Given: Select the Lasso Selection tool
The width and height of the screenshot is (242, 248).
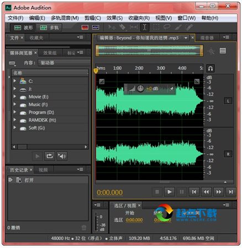Looking at the screenshot, I should pos(167,27).
